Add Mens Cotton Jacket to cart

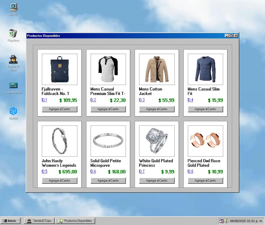pos(157,109)
